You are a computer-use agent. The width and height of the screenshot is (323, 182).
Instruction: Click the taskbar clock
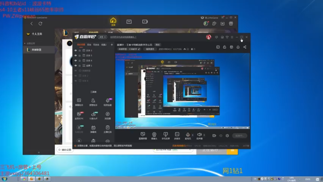308,179
